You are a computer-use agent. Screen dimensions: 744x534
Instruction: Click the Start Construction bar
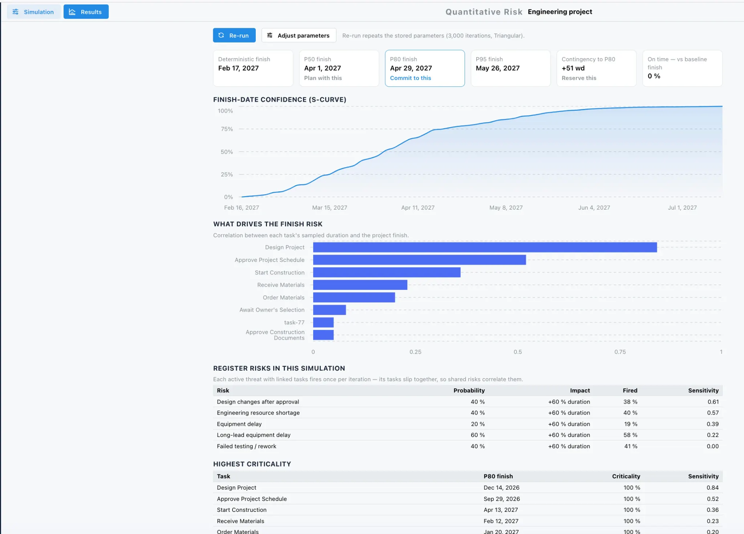click(x=387, y=272)
